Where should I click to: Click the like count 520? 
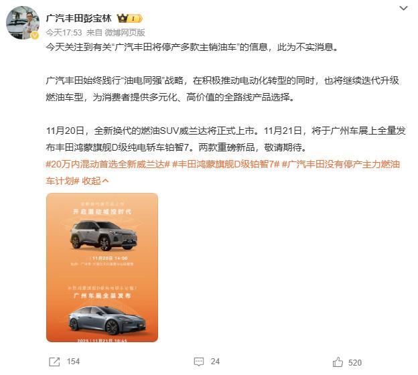point(355,363)
